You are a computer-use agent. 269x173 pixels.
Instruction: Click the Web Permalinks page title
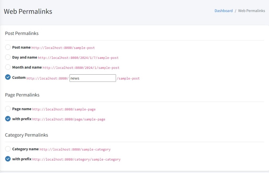[x=28, y=11]
